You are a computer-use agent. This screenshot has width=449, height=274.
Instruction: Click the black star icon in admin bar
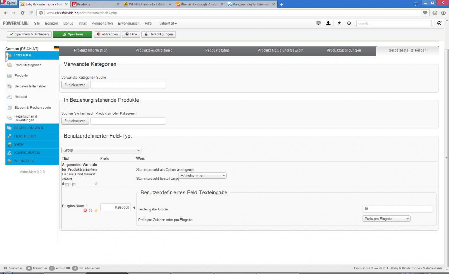339,24
